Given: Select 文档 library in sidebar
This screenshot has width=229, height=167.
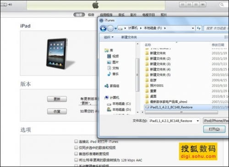Looking at the screenshot, I should (113, 68).
